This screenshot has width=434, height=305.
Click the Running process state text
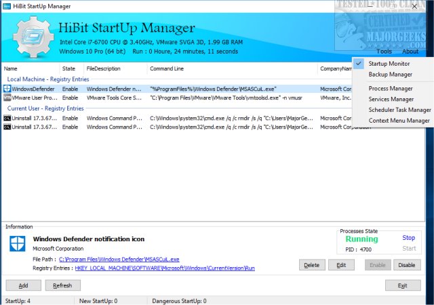pos(361,239)
